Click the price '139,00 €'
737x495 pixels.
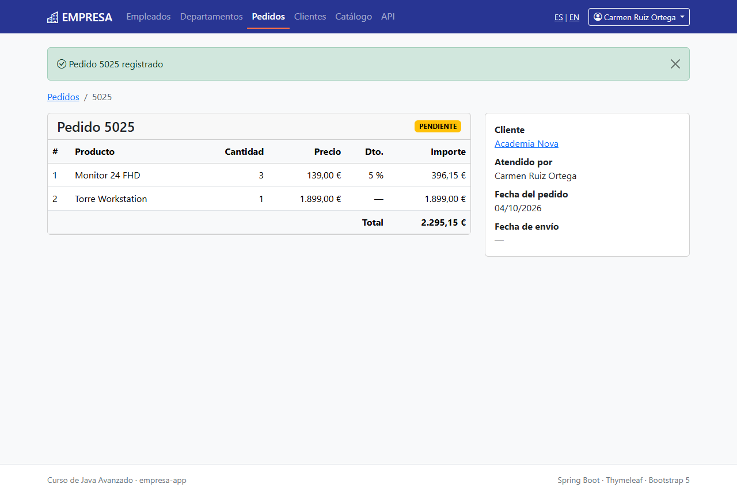(x=324, y=176)
